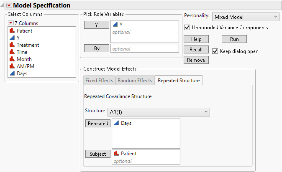
Task: Click the Treatment nominal icon in columns
Action: [12, 45]
